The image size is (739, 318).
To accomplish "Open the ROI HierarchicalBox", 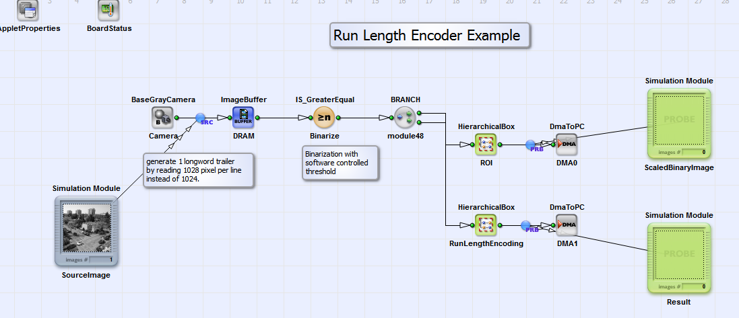I will click(486, 145).
